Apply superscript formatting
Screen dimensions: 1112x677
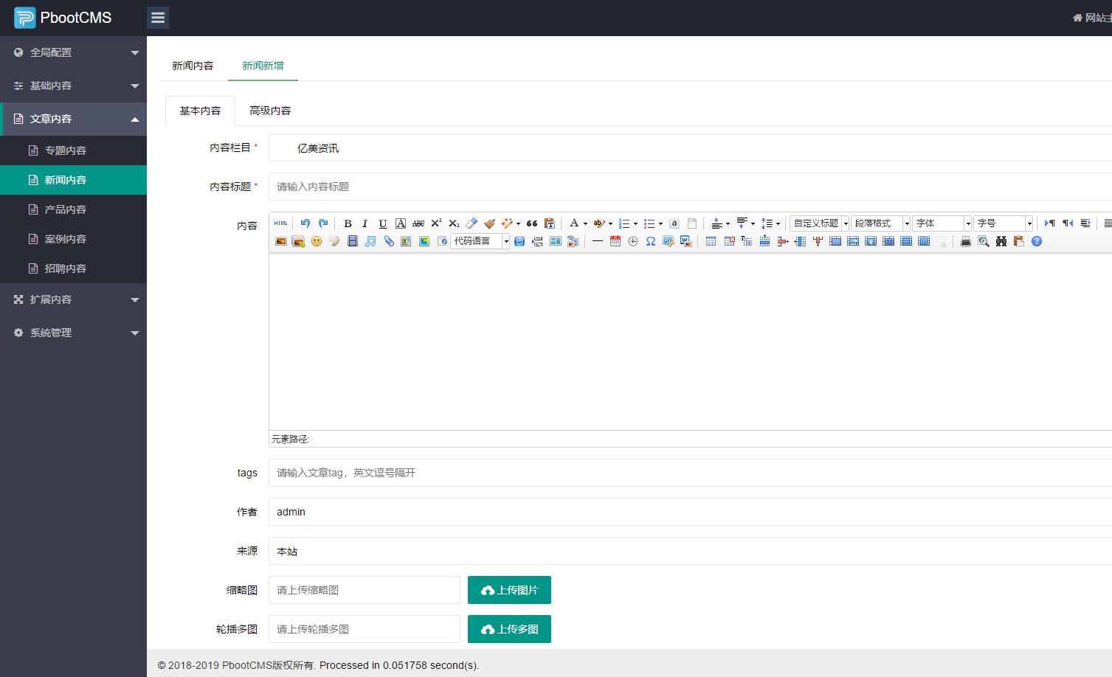click(436, 223)
